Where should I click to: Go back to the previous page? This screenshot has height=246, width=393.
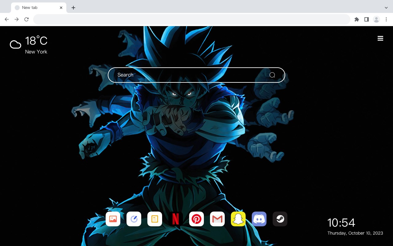click(7, 19)
